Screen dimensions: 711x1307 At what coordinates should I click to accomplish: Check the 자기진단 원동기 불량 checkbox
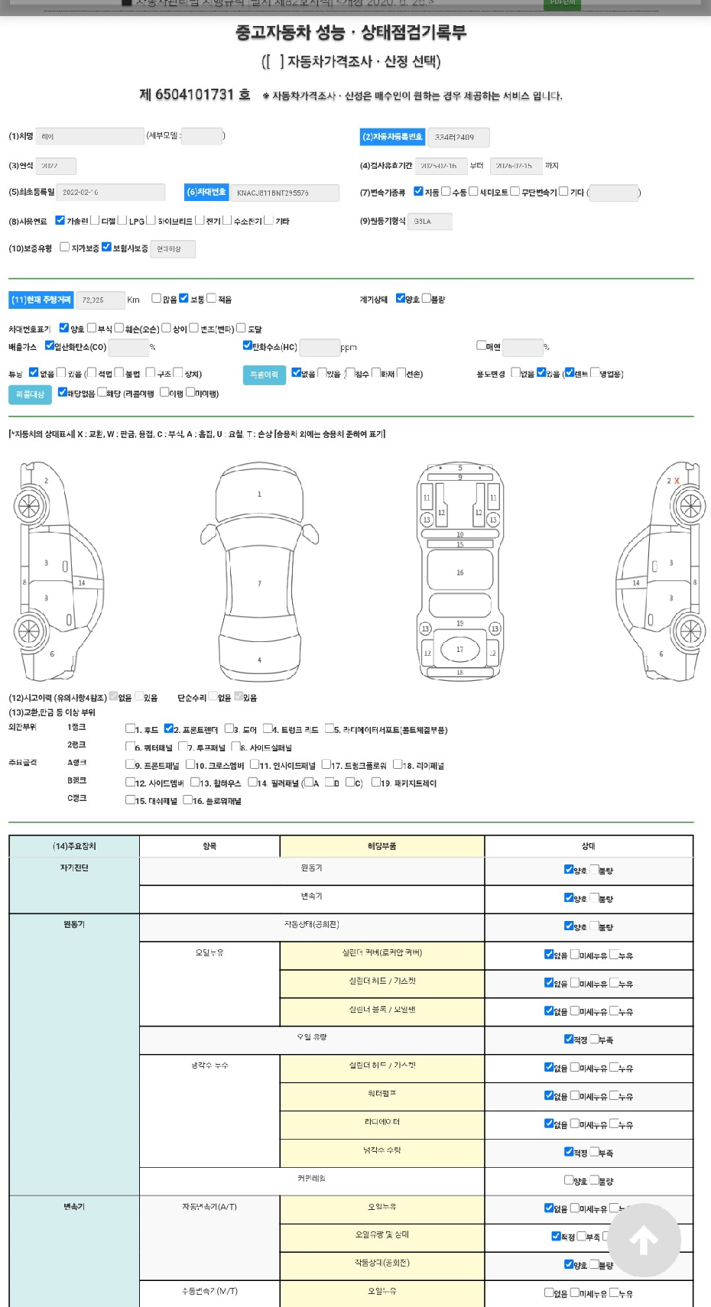(x=594, y=869)
